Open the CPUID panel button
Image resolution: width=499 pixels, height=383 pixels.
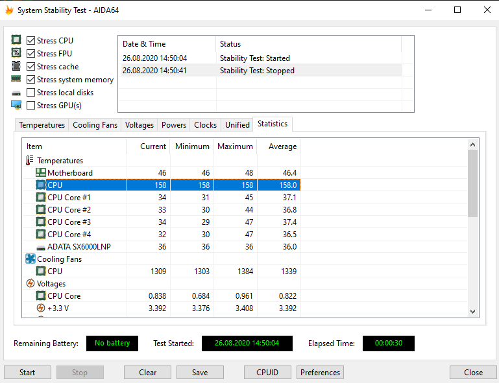click(267, 372)
